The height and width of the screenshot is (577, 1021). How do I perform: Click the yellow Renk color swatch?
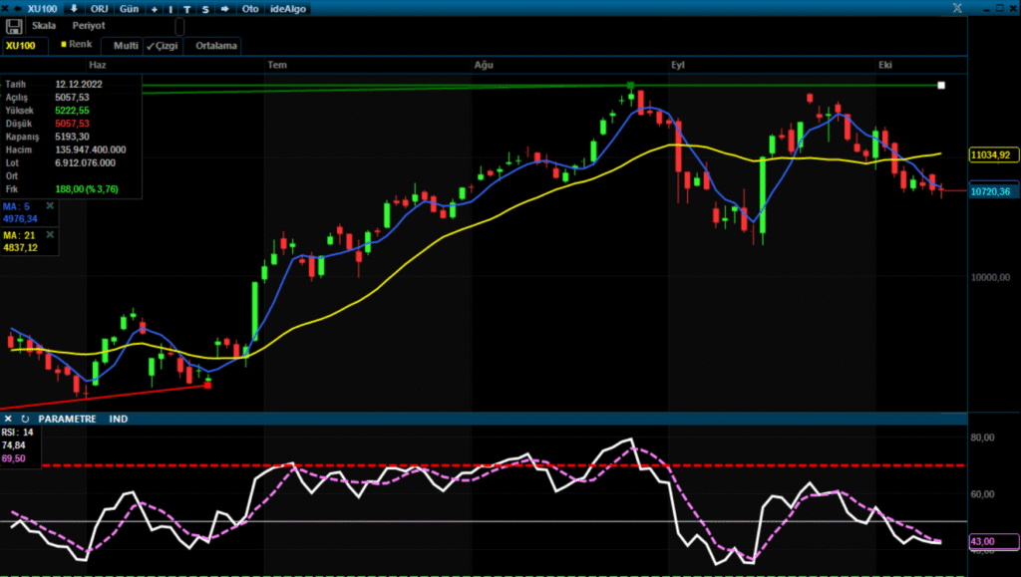pyautogui.click(x=64, y=45)
